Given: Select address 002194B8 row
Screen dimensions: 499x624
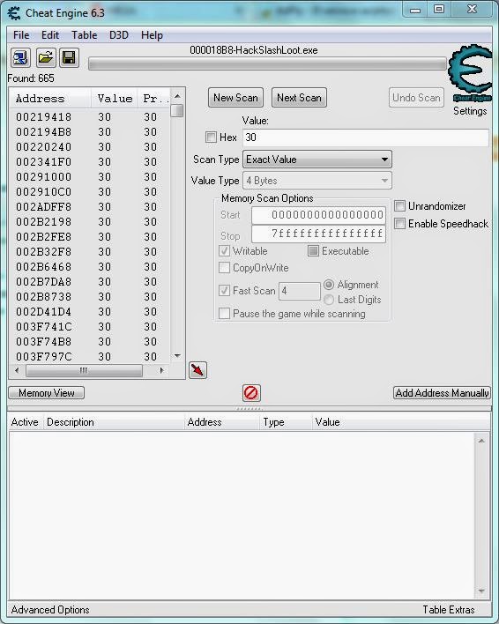Looking at the screenshot, I should point(90,132).
